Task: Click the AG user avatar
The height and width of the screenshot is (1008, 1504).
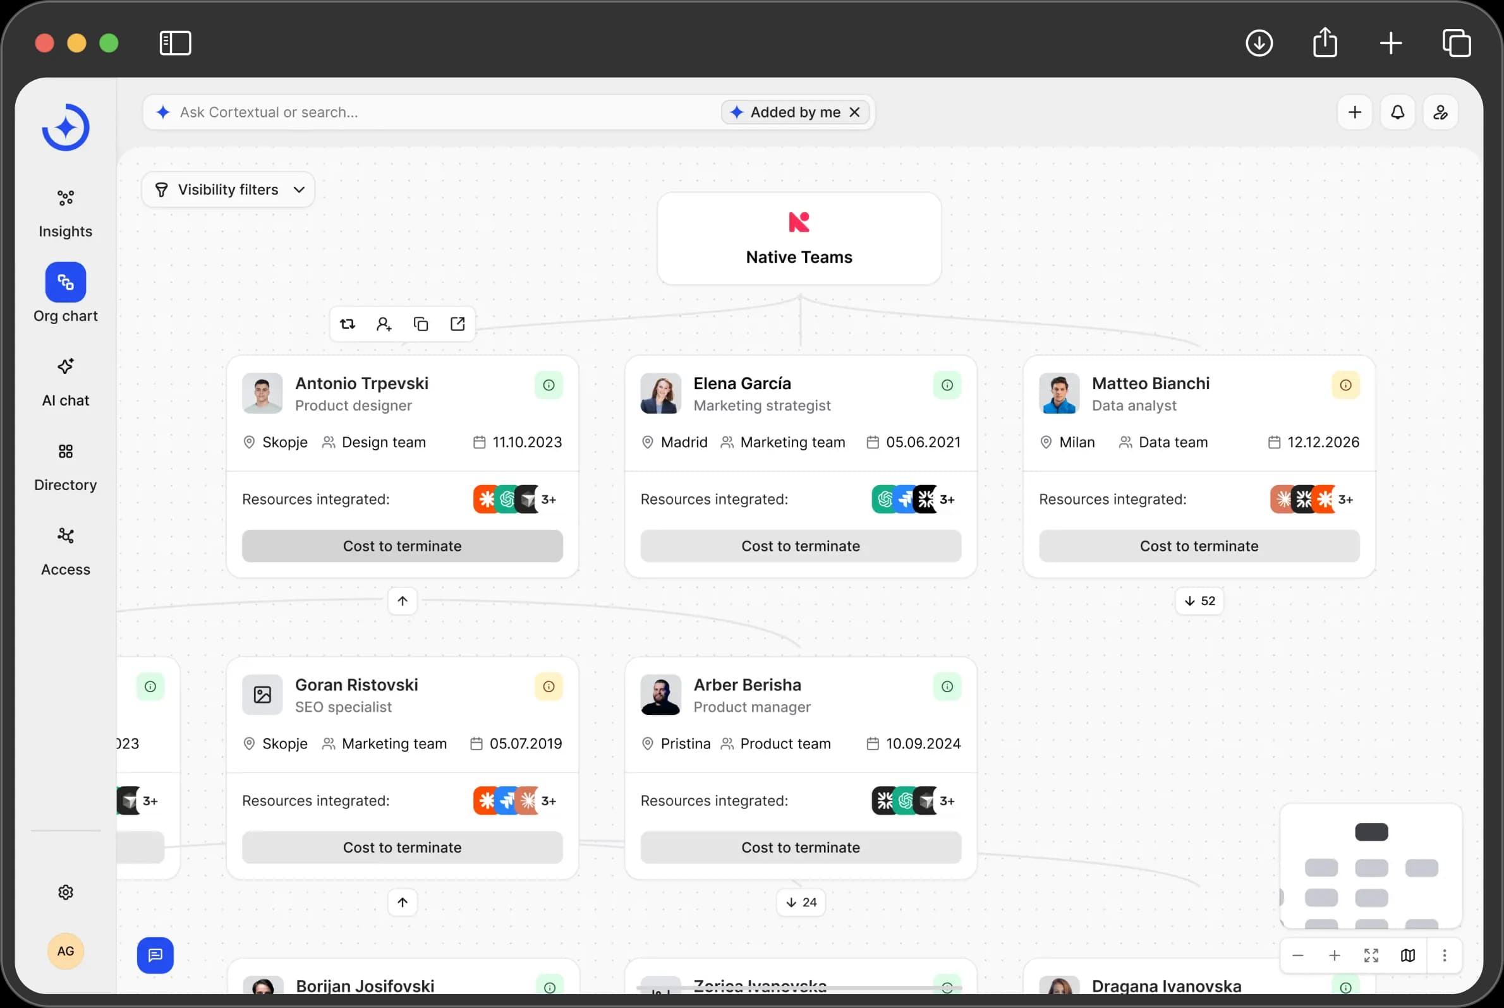Action: [x=66, y=951]
